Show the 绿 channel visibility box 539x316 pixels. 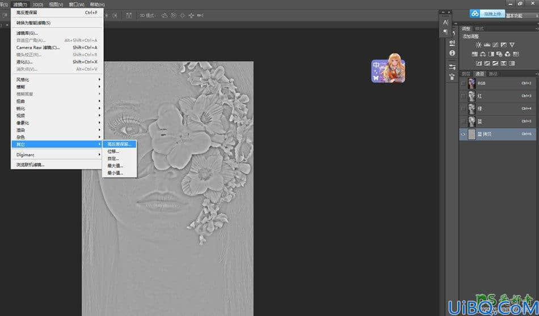[463, 109]
